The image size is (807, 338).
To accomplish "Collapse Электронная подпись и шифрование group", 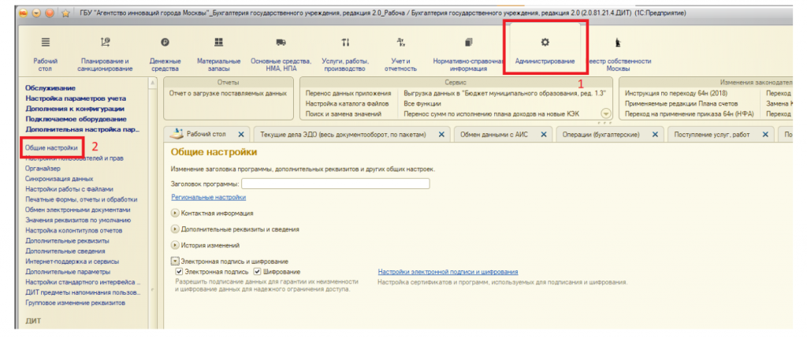I will coord(174,261).
